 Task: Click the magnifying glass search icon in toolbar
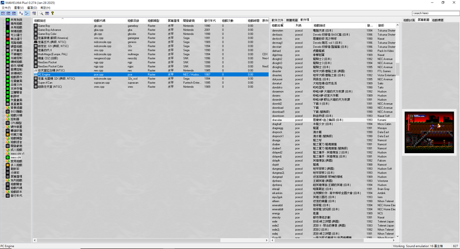click(x=41, y=13)
